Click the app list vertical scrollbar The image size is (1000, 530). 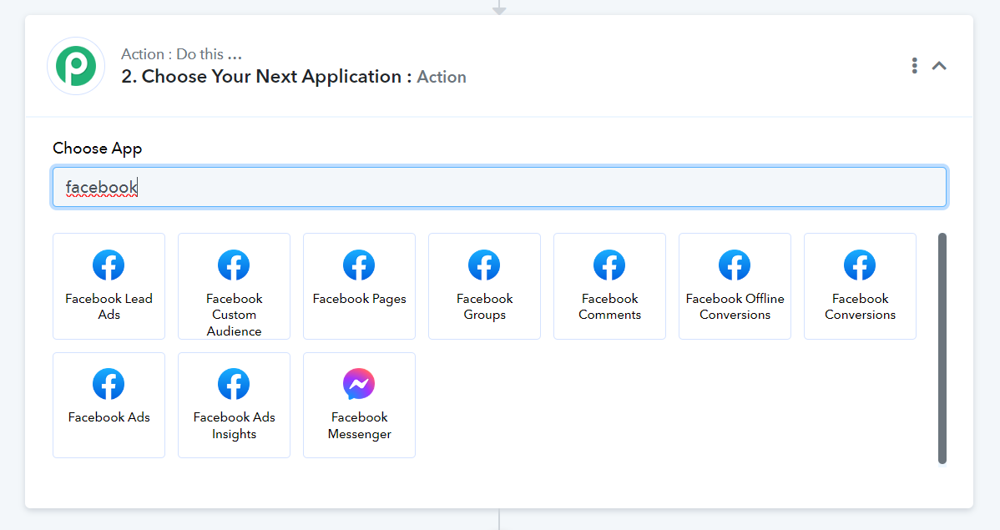(942, 348)
